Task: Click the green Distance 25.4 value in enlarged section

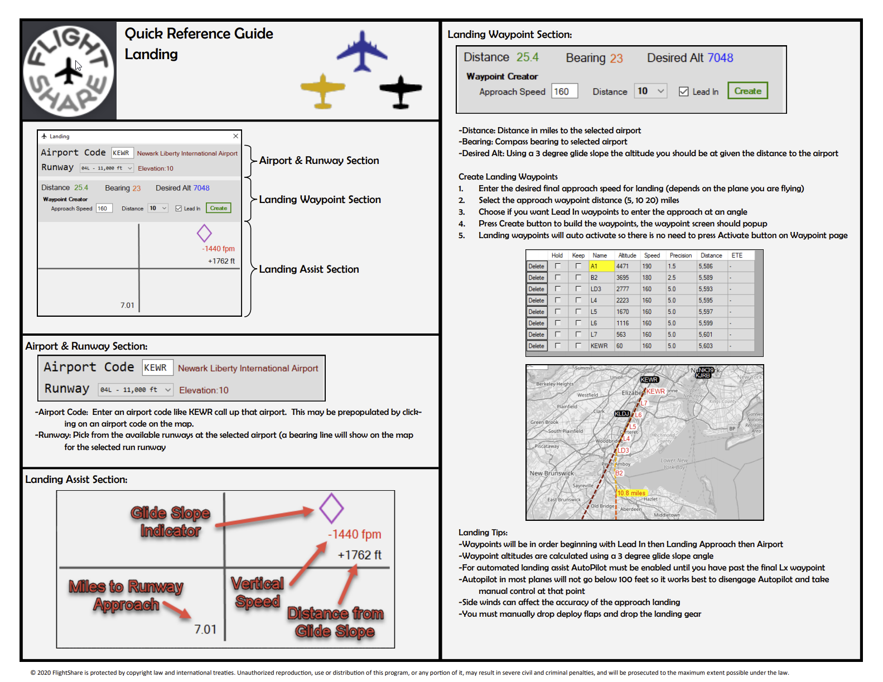Action: coord(527,57)
